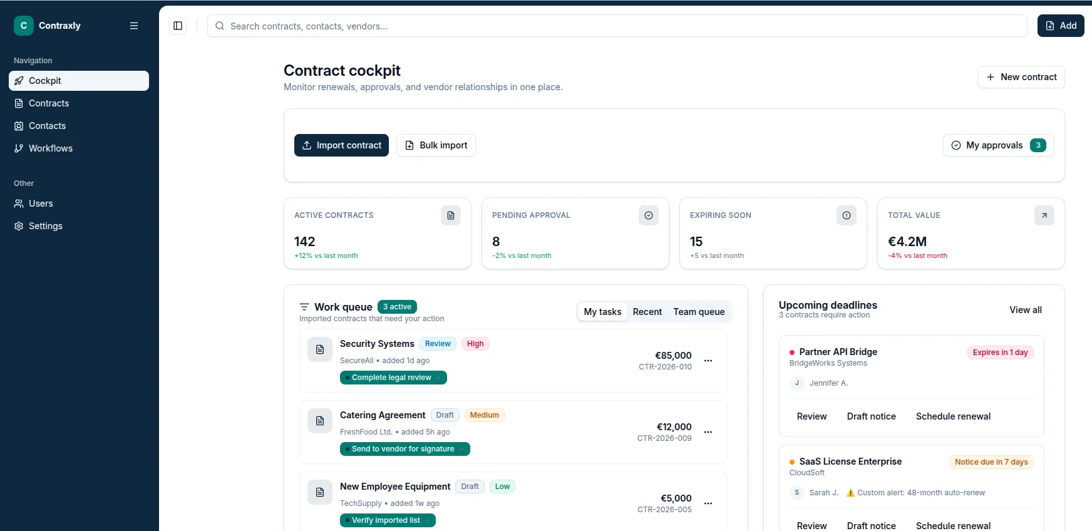Click New contract button

pyautogui.click(x=1021, y=77)
